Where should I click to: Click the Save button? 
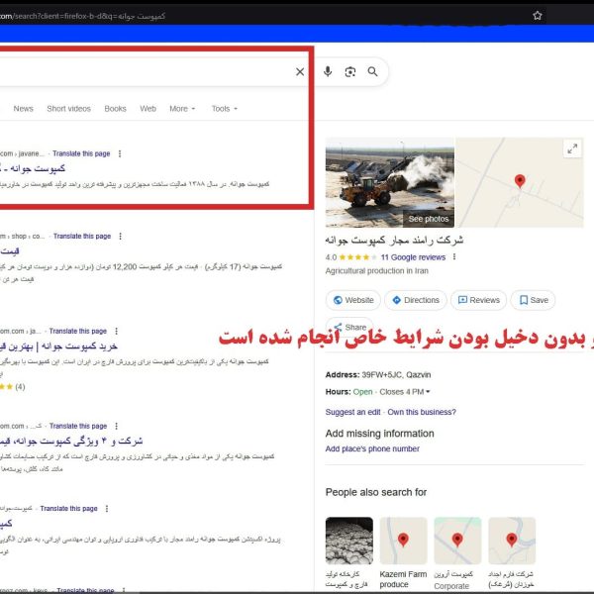coord(533,300)
